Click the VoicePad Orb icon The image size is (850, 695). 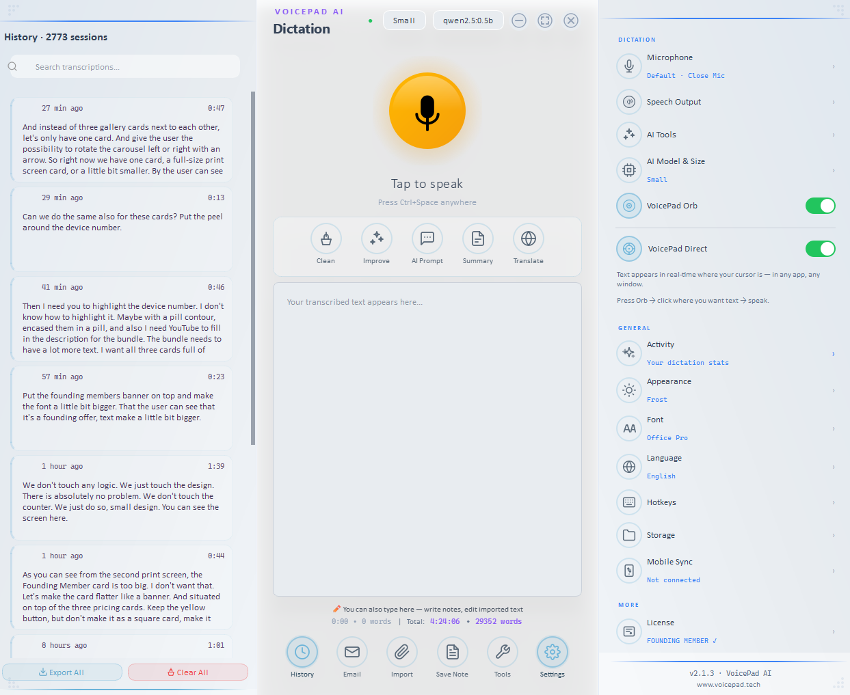click(x=629, y=206)
